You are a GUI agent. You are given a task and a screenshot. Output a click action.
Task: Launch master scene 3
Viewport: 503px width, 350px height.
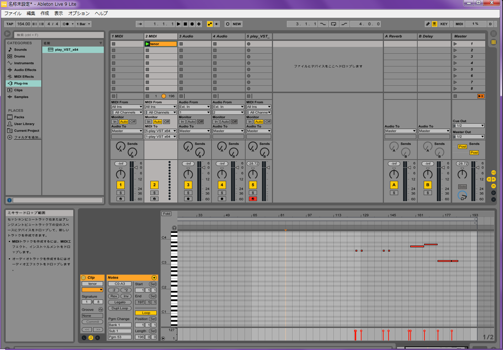pos(455,57)
